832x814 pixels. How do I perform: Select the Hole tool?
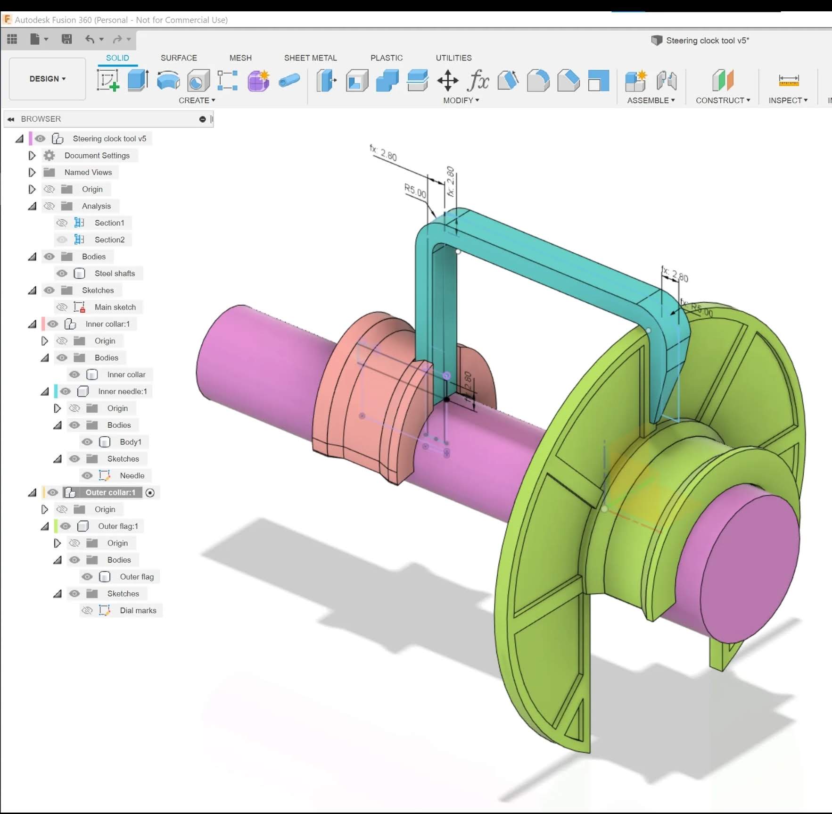coord(198,81)
